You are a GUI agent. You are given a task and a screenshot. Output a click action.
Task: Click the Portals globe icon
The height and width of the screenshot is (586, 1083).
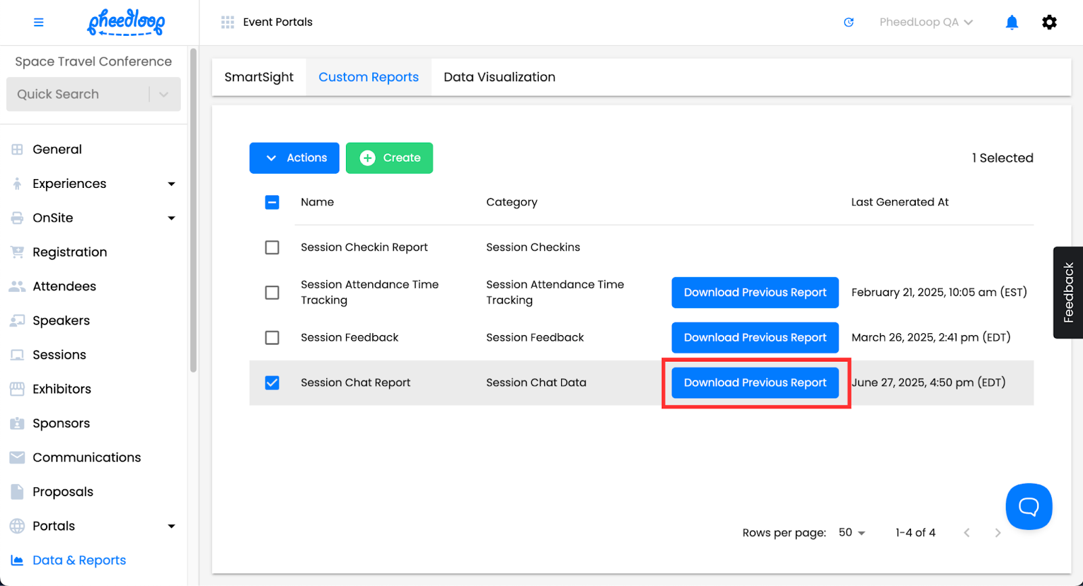pyautogui.click(x=18, y=526)
